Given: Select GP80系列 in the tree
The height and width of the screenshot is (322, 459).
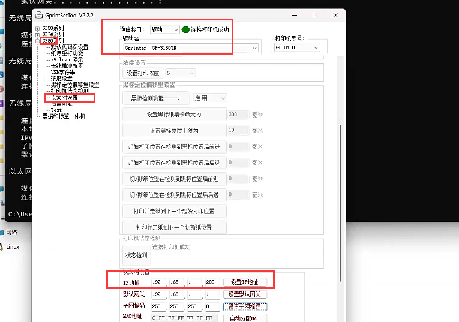Looking at the screenshot, I should pyautogui.click(x=53, y=41).
